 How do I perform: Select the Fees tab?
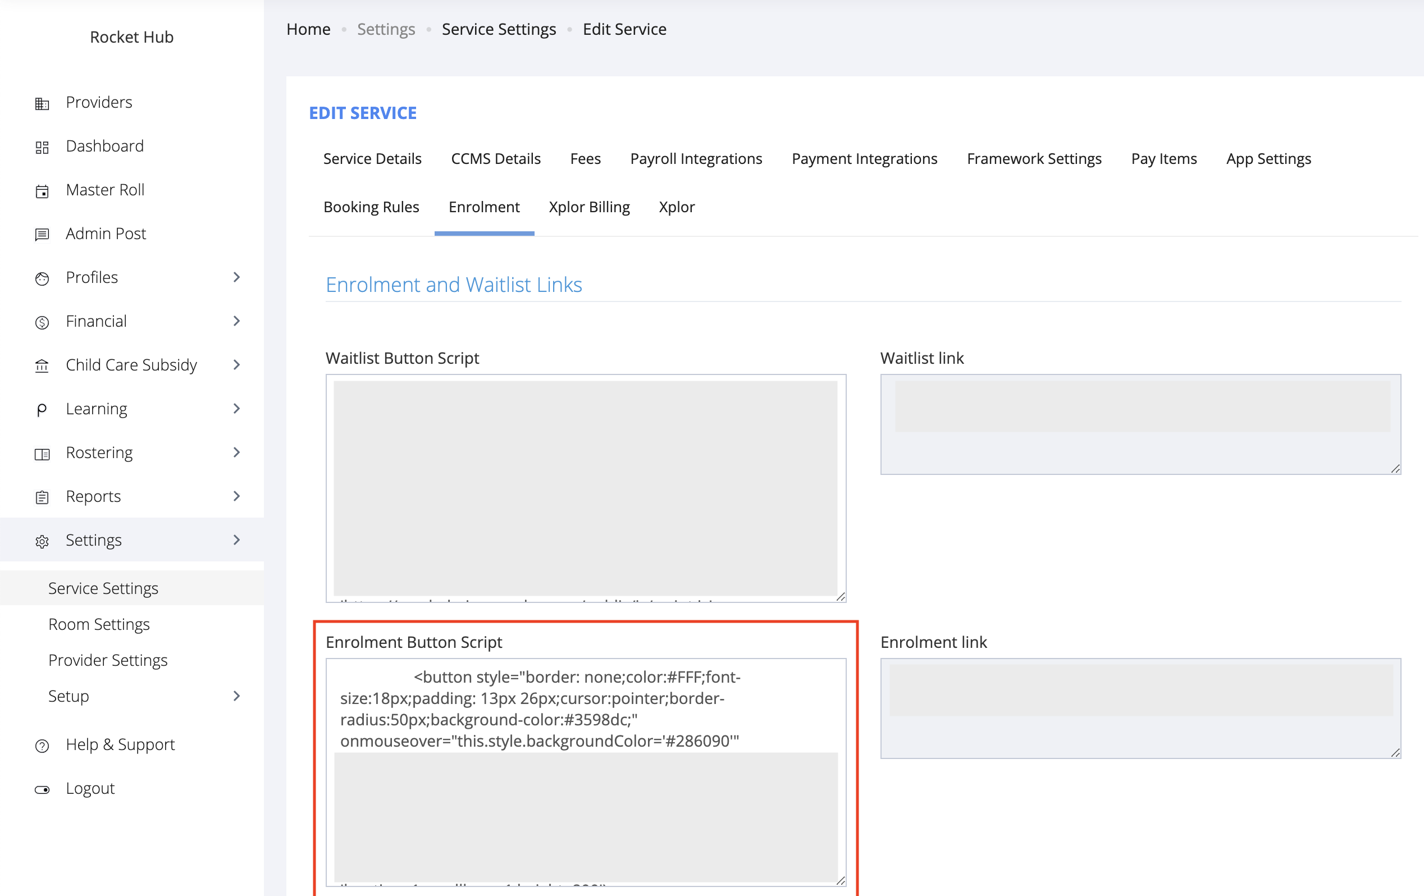586,158
